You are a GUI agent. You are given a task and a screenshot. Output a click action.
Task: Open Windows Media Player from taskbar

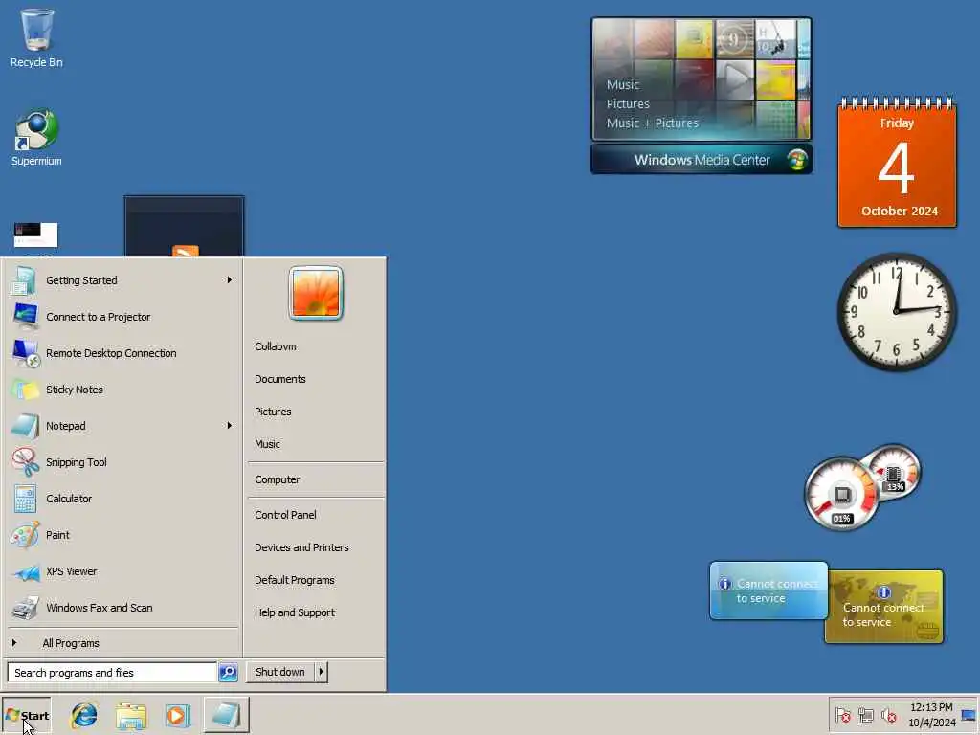pos(177,716)
